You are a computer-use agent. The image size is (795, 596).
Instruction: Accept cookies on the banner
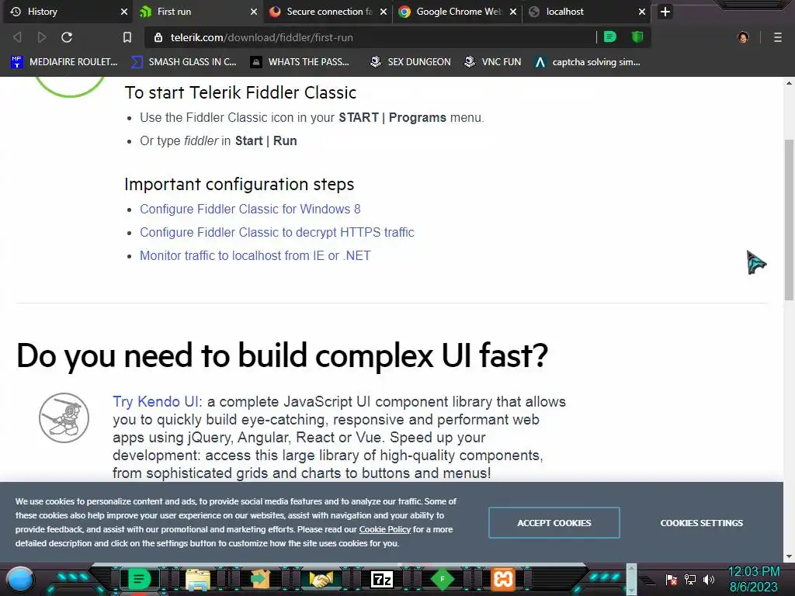pyautogui.click(x=554, y=522)
